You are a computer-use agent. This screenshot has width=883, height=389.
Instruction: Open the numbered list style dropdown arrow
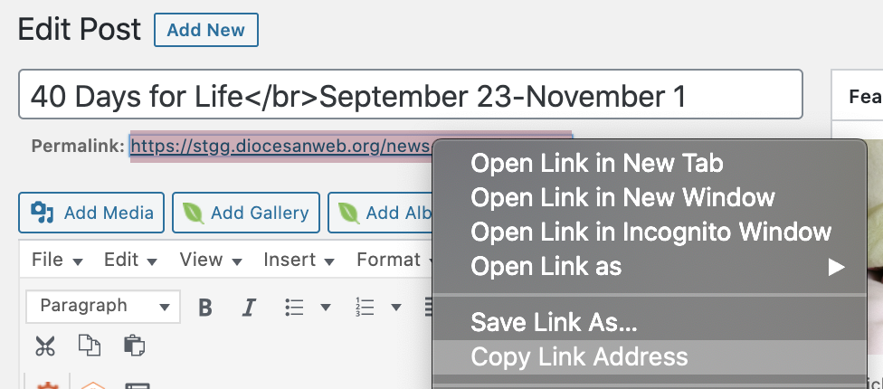(396, 308)
